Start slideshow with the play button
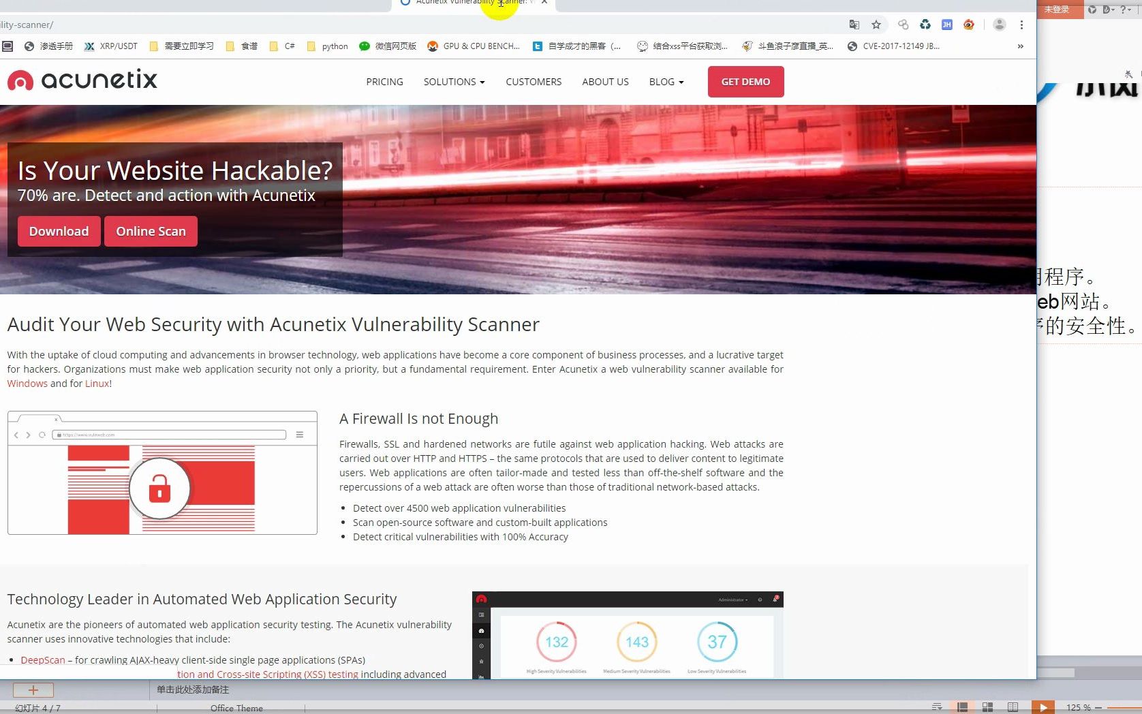The height and width of the screenshot is (714, 1142). click(1043, 707)
